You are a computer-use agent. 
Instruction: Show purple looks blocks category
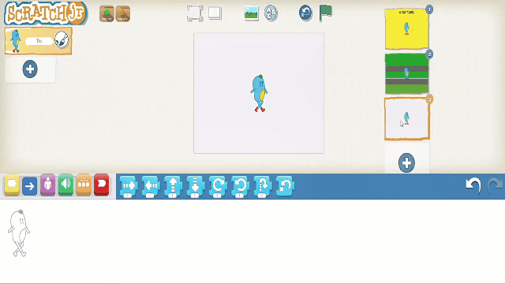tap(47, 185)
